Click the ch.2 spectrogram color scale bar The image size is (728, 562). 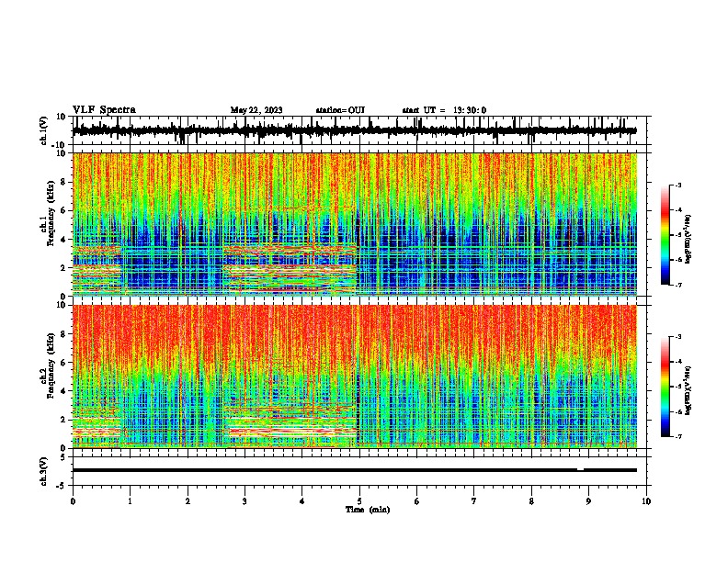point(665,387)
